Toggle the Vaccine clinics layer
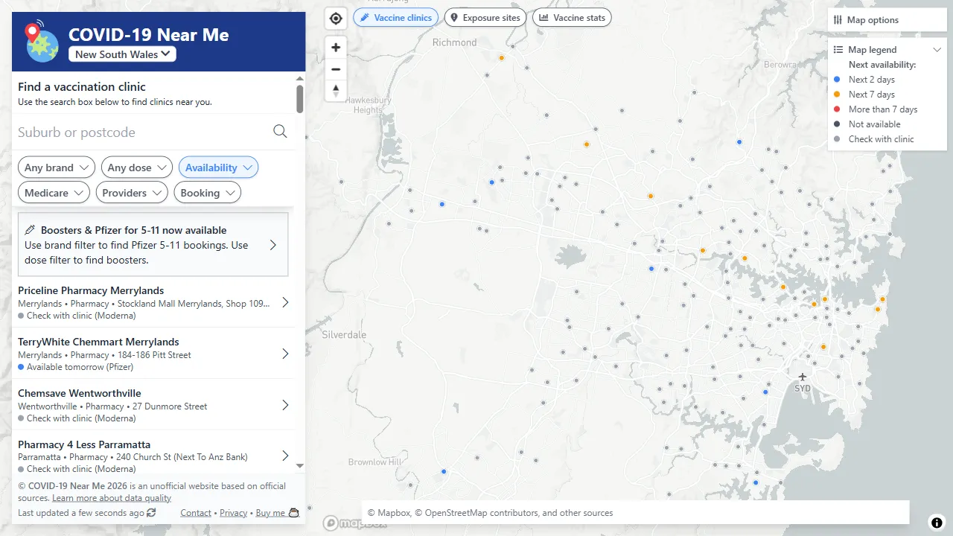 coord(395,17)
